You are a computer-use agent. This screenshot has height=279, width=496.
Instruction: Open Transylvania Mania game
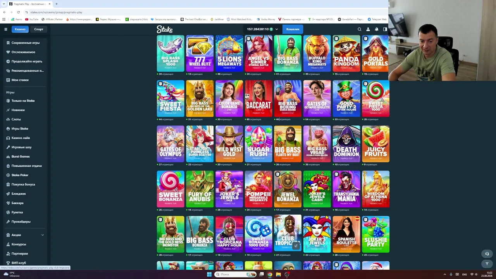(x=346, y=189)
